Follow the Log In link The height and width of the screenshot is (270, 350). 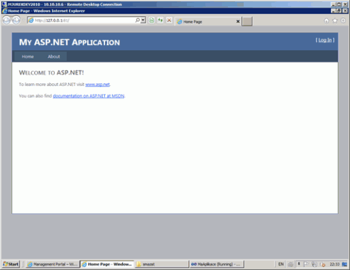pos(325,40)
